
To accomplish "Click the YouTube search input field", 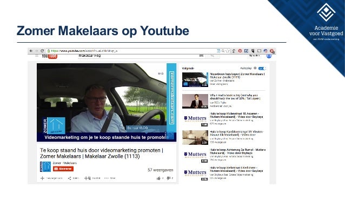I will [138, 56].
